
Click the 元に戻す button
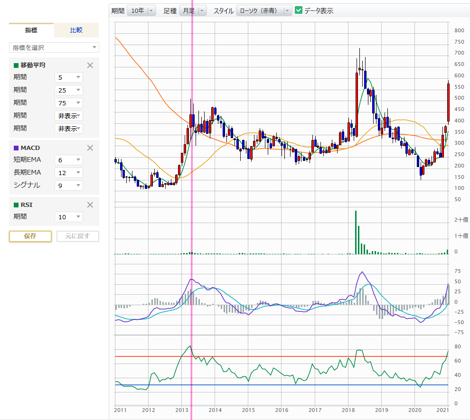[77, 236]
